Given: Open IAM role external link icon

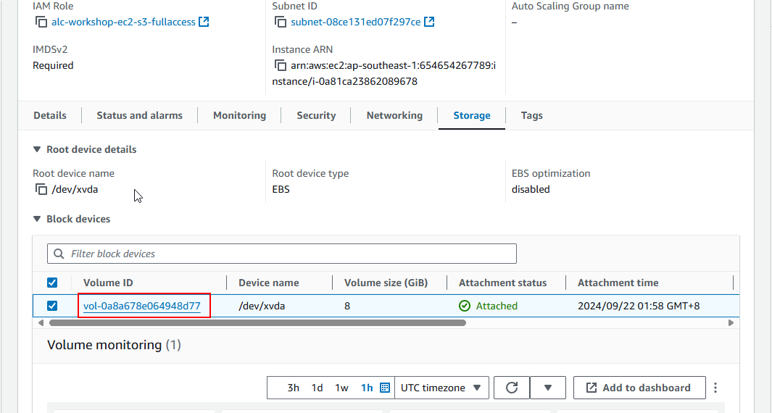Looking at the screenshot, I should pos(204,22).
